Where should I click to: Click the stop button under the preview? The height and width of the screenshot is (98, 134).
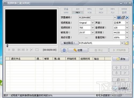pyautogui.click(x=13, y=50)
